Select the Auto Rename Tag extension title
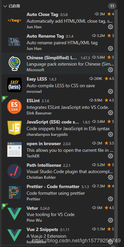 coord(45,36)
